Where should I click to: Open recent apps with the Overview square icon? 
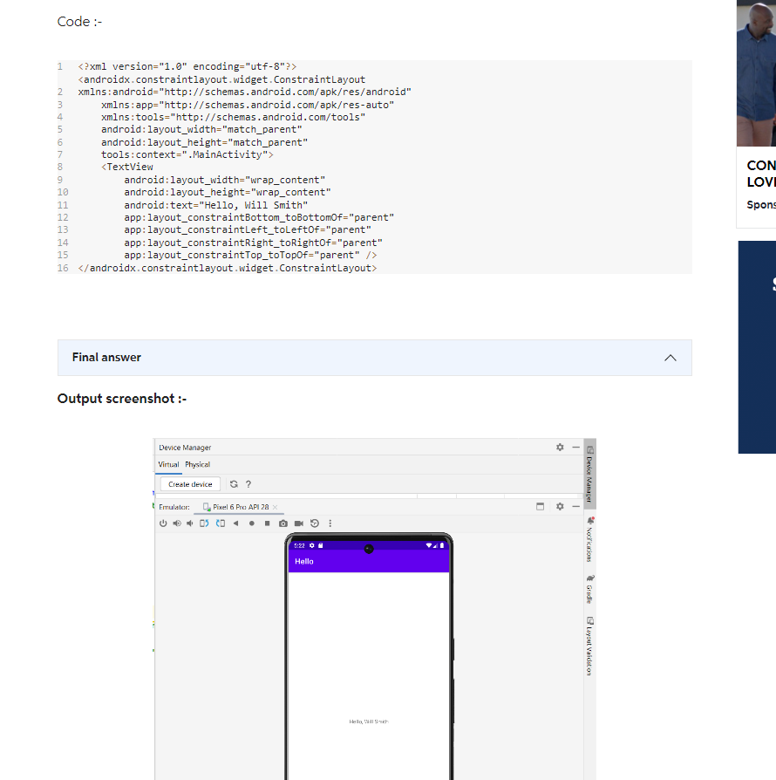click(265, 523)
